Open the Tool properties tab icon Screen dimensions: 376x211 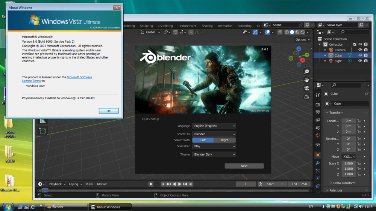coord(318,94)
